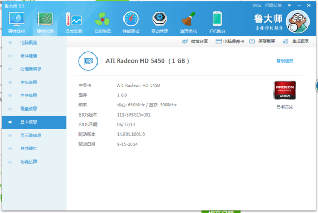This screenshot has height=213, width=318.
Task: Select 其他硬件 in the sidebar
Action: tap(34, 149)
